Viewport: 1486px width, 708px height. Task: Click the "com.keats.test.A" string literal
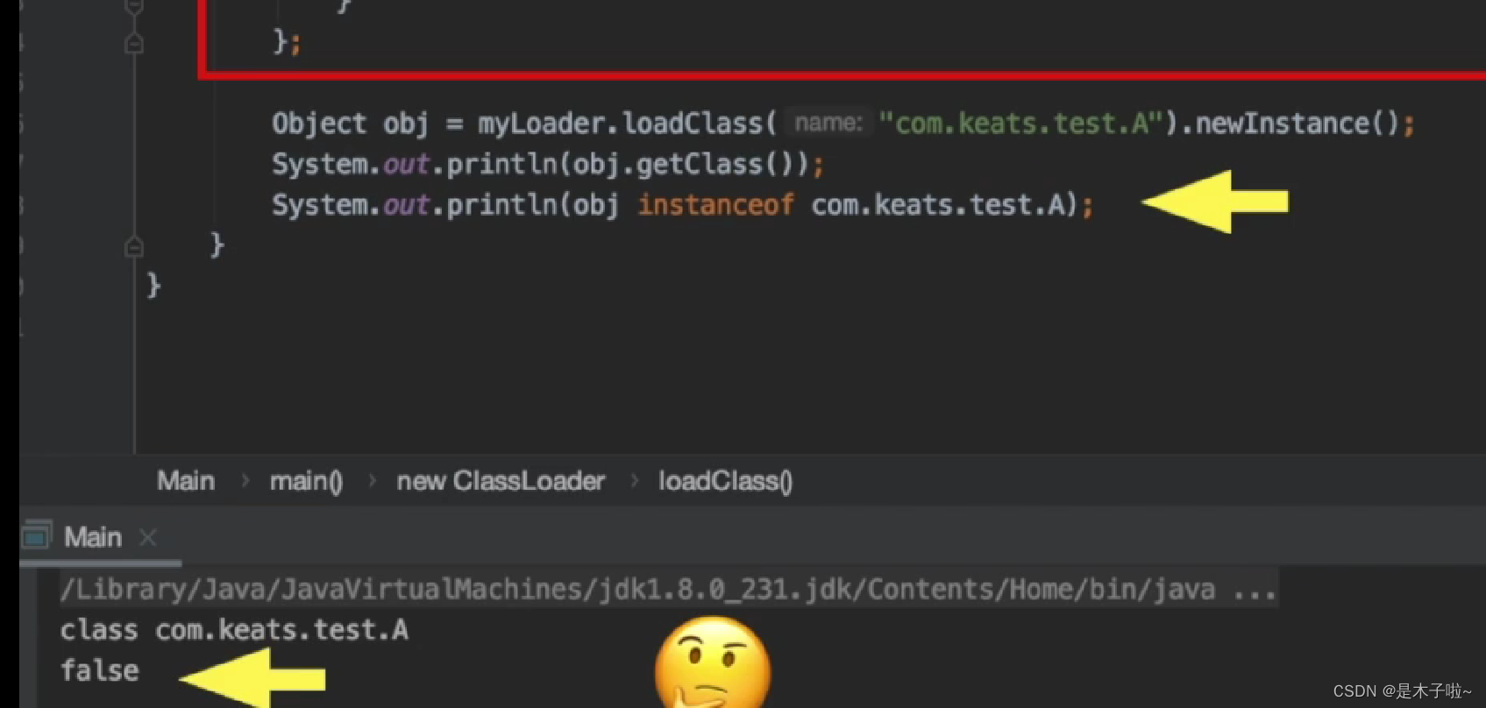1021,124
